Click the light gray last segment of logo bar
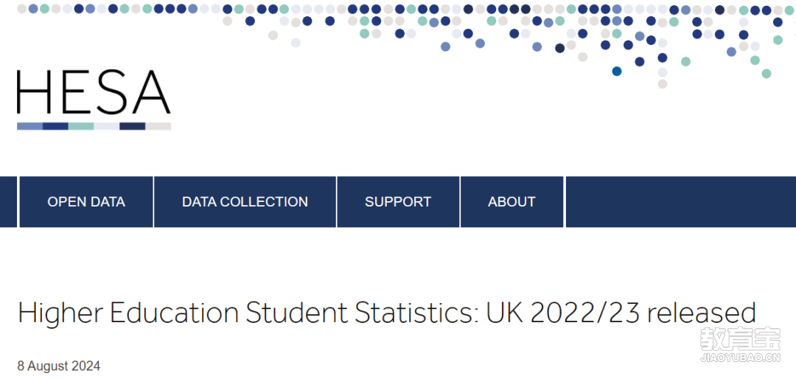Viewport: 796px width, 379px height. pos(158,126)
